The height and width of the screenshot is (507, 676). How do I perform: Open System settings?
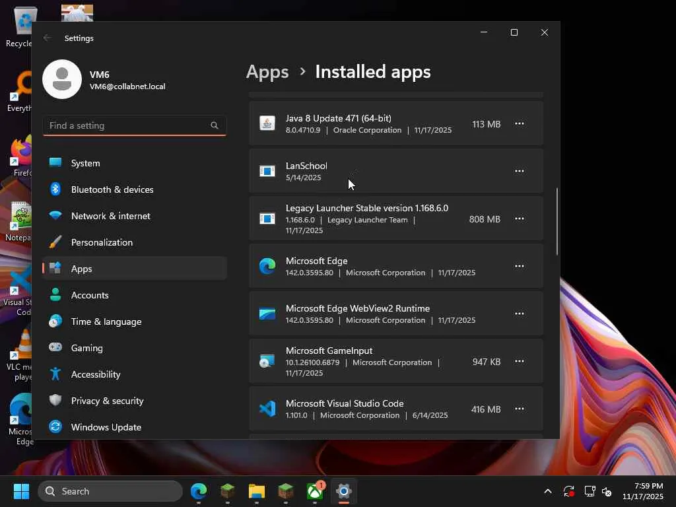tap(135, 163)
